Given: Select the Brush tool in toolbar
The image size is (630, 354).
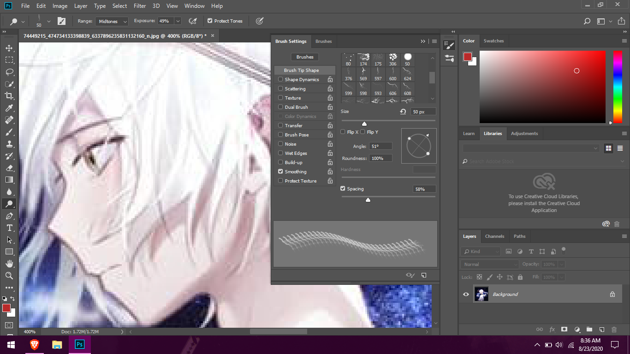Looking at the screenshot, I should [x=9, y=132].
